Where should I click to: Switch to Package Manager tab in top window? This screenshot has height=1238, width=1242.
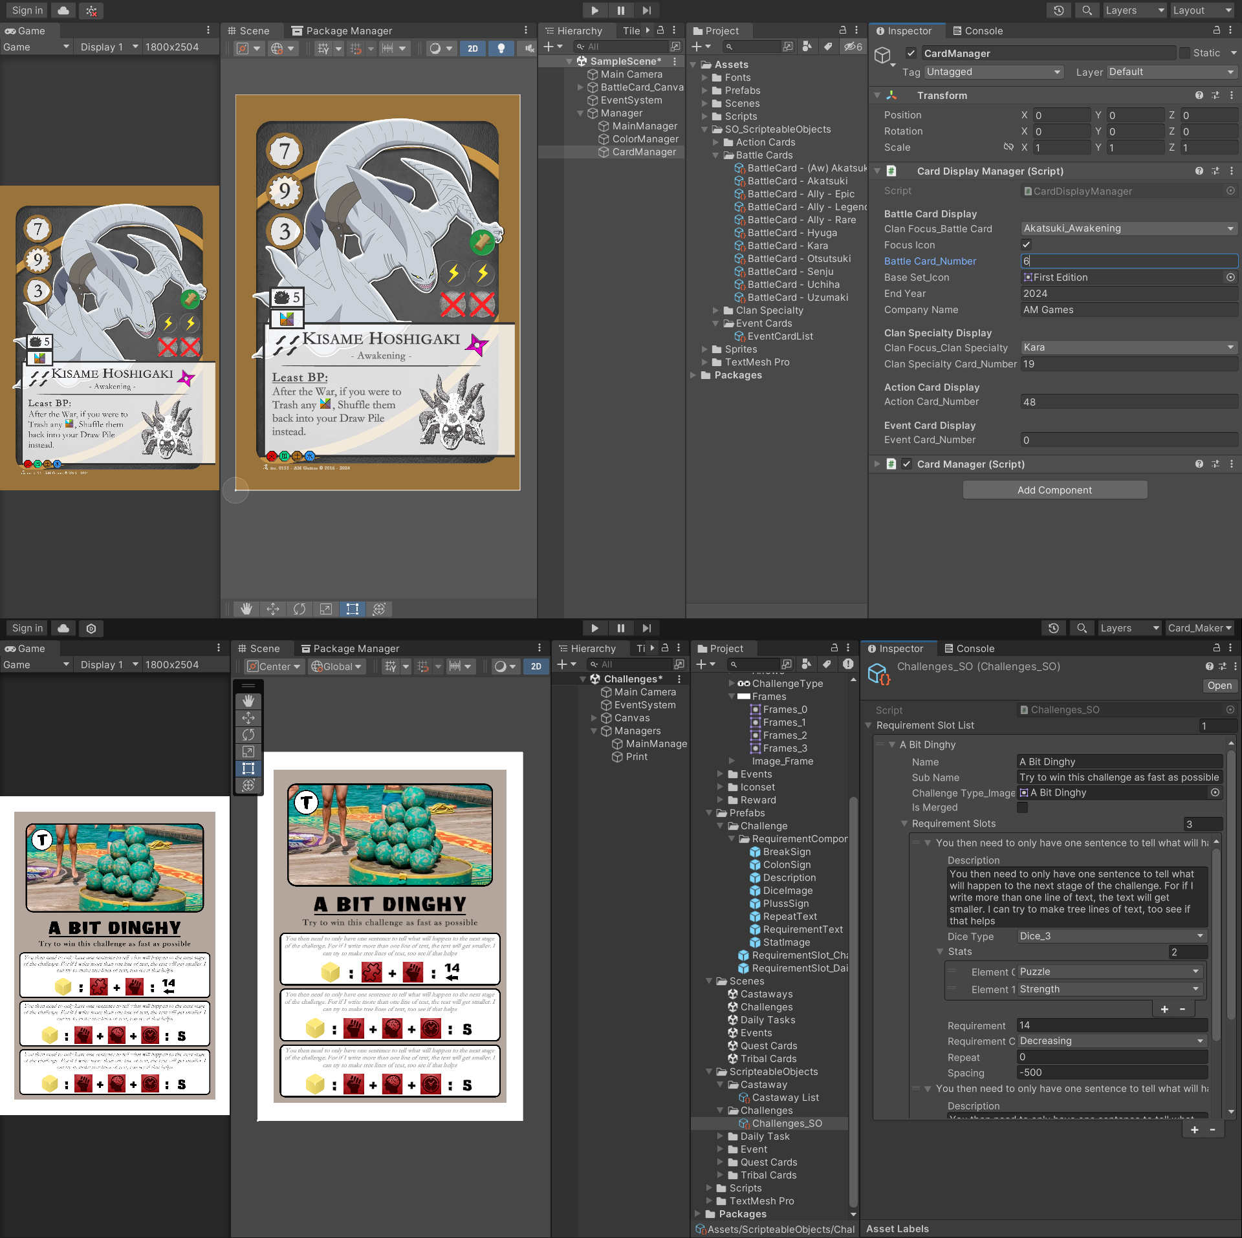click(342, 30)
